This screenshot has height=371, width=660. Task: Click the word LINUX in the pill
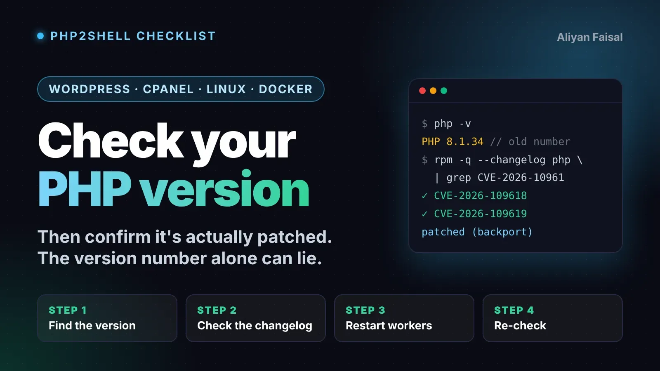[226, 89]
